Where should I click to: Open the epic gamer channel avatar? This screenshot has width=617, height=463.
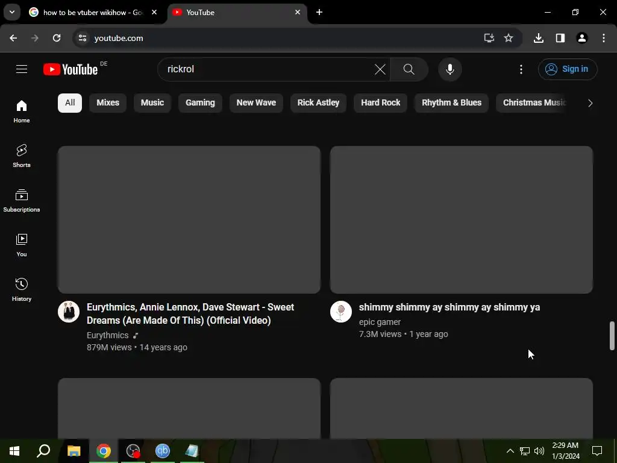341,312
